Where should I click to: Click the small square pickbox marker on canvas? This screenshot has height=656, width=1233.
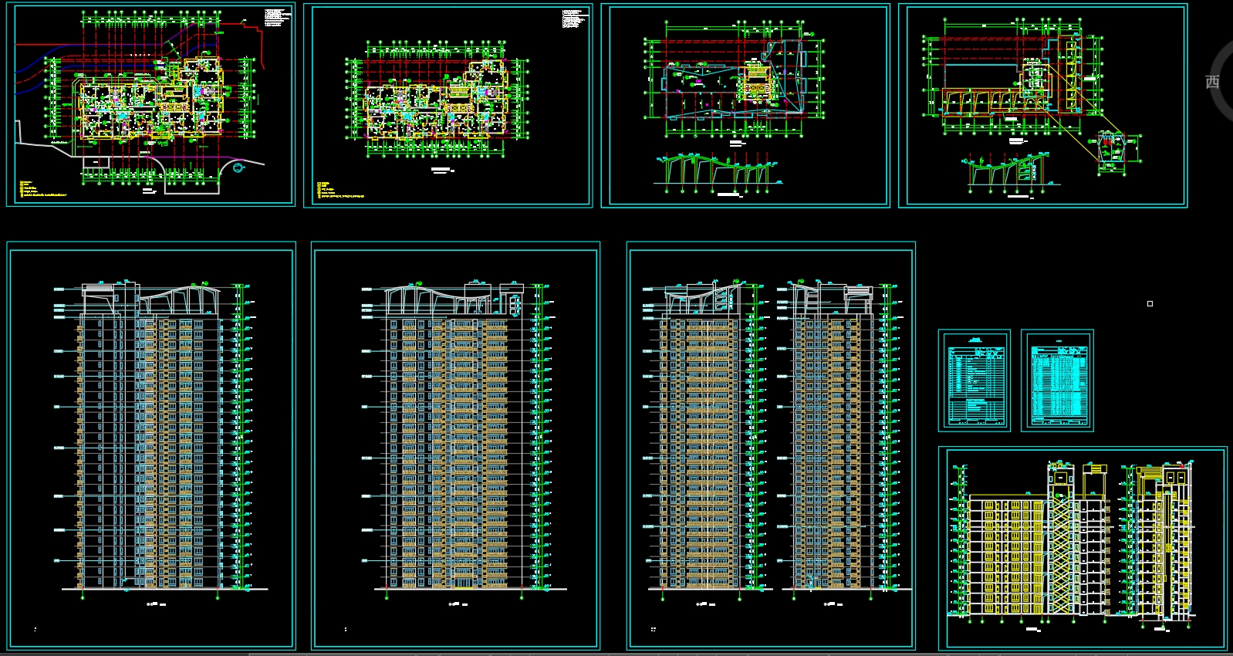coord(1150,304)
